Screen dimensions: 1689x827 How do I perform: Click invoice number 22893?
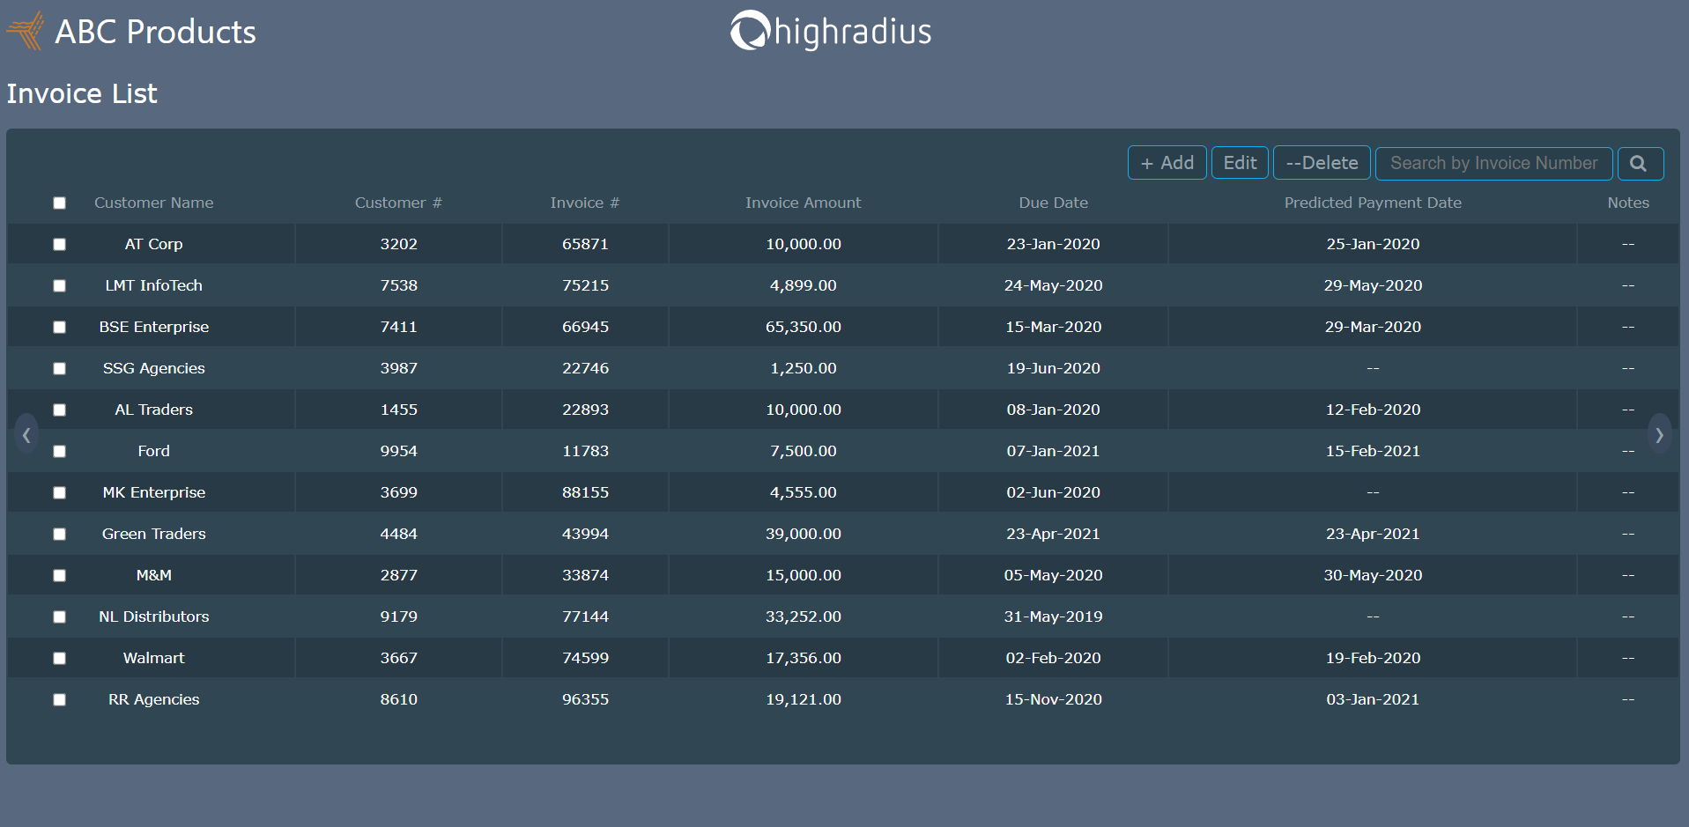click(x=585, y=410)
